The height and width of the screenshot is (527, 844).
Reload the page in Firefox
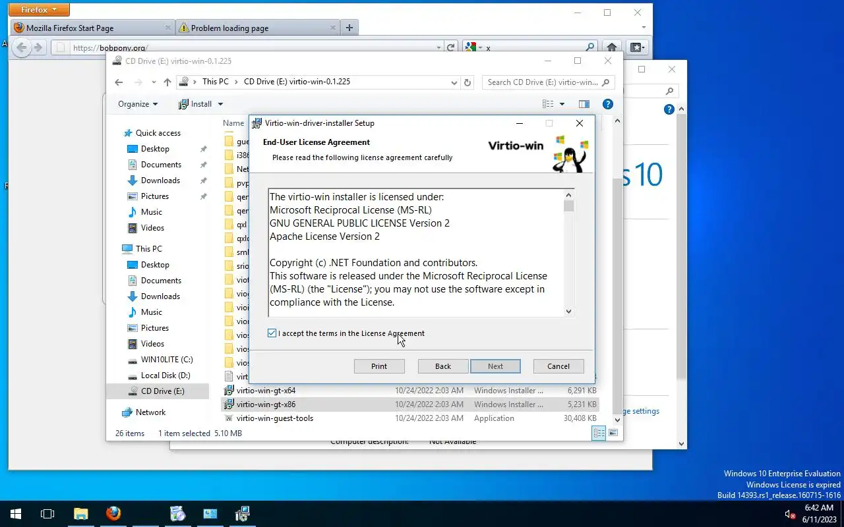(x=451, y=47)
